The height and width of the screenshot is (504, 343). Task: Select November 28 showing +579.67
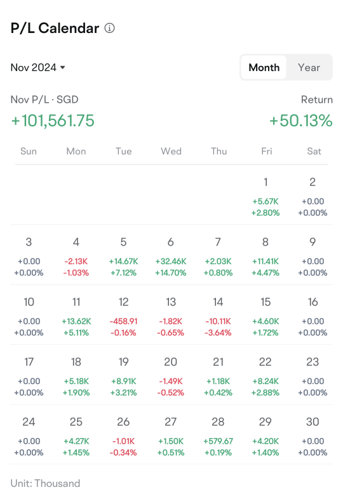[x=218, y=437]
